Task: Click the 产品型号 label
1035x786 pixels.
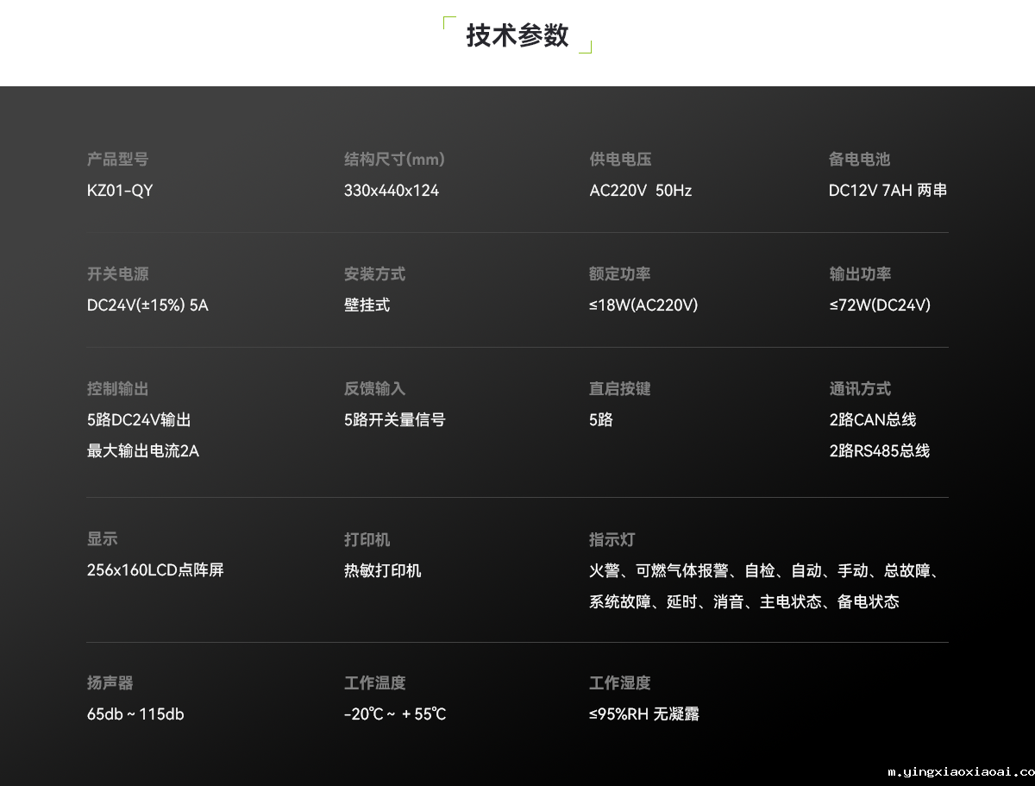Action: 116,160
